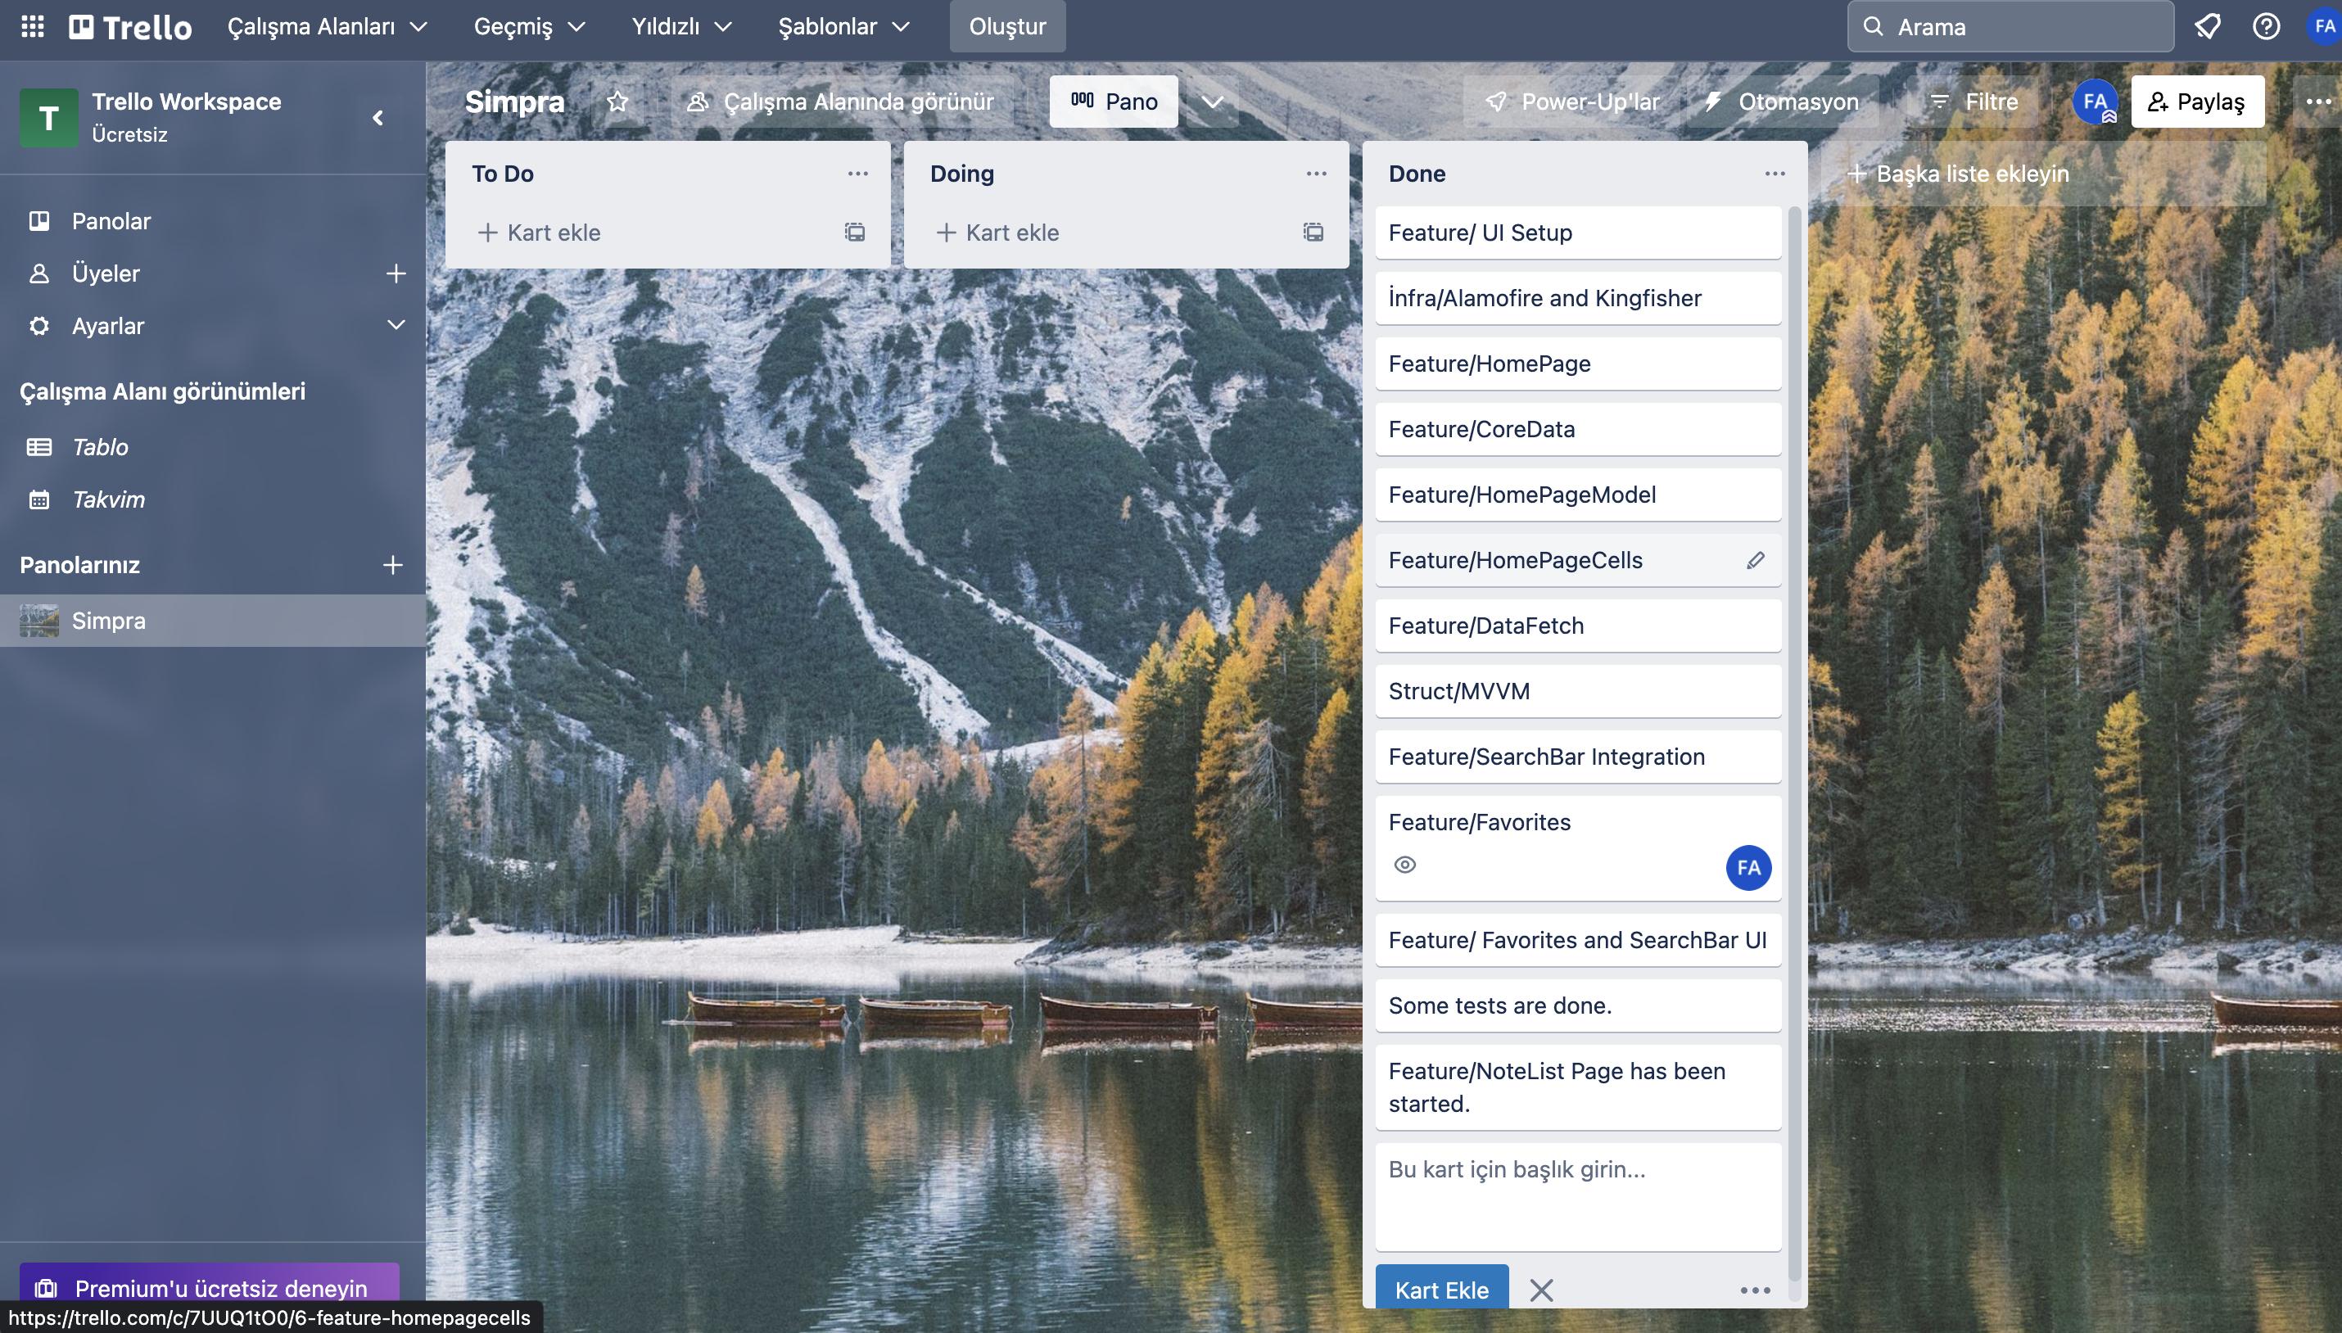Switch to Tablo workspace view
The image size is (2342, 1333).
[100, 447]
